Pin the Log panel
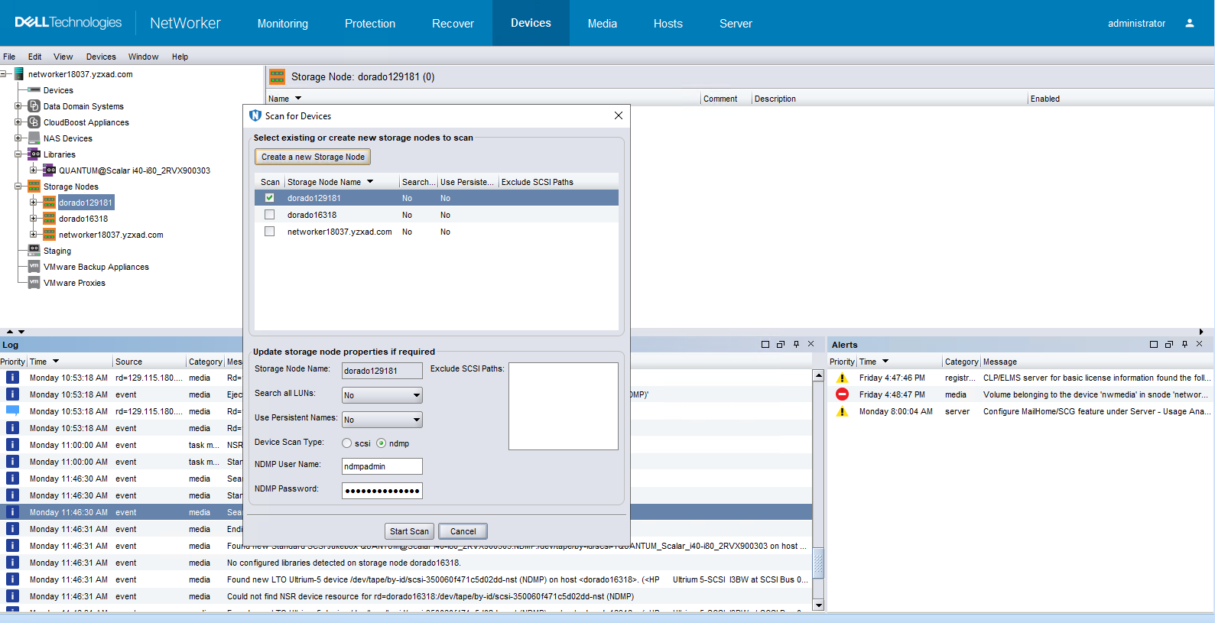The width and height of the screenshot is (1215, 623). pyautogui.click(x=796, y=345)
